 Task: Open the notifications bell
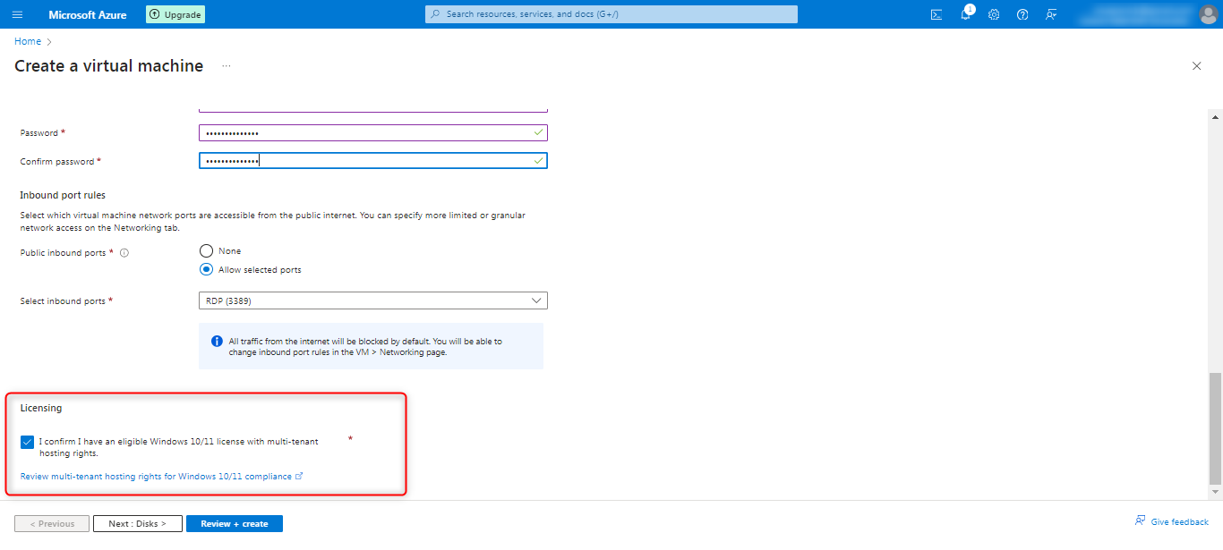coord(965,14)
